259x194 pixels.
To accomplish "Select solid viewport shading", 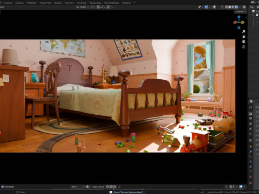I will click(x=230, y=7).
